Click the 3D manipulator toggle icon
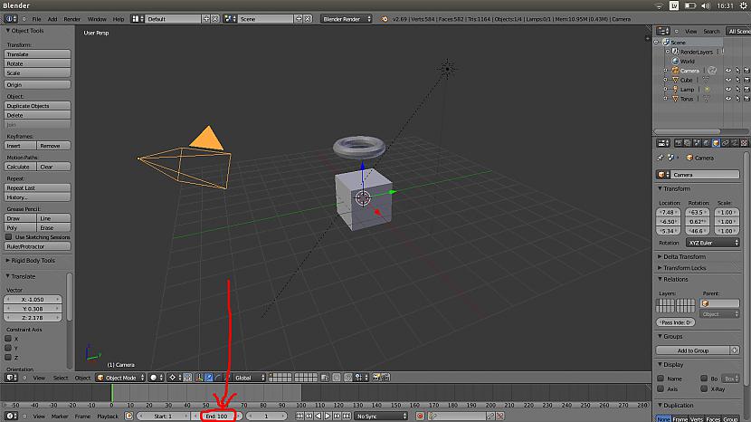The height and width of the screenshot is (422, 751). 199,378
